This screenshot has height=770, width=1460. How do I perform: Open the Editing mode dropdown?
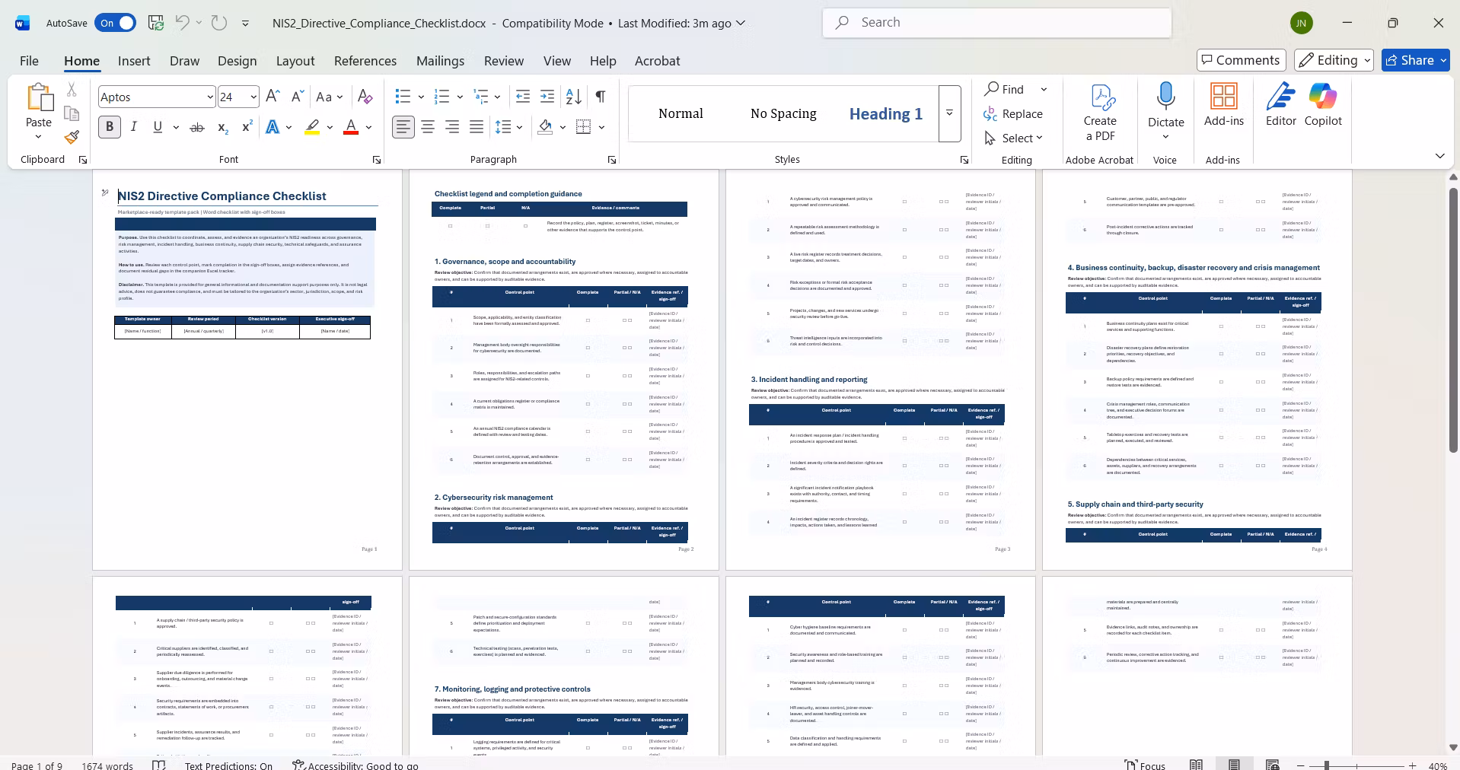click(1334, 60)
